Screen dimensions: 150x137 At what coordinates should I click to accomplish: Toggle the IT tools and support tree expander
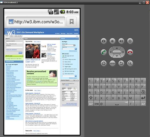coord(7,65)
